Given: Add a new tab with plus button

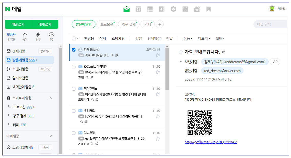Looking at the screenshot, I should [x=160, y=24].
